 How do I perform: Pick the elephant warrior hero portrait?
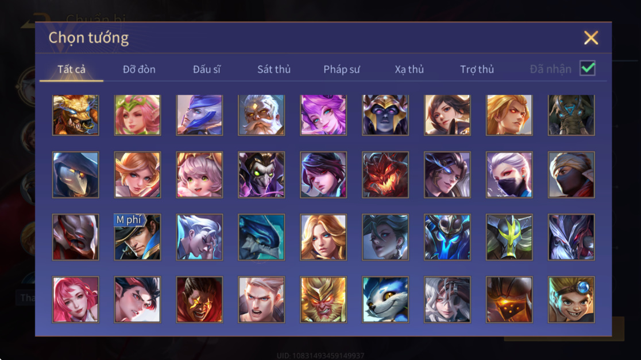pos(571,115)
